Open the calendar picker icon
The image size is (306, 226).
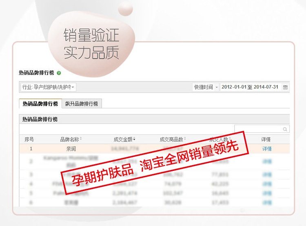285,87
